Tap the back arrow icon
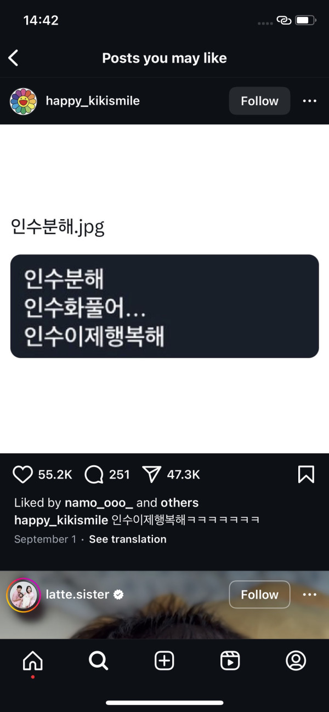The height and width of the screenshot is (712, 329). pyautogui.click(x=14, y=58)
